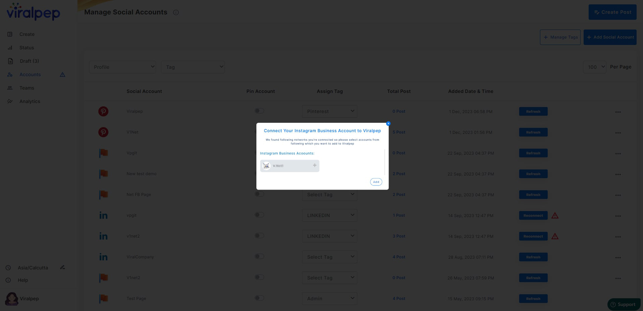
Task: Click the Viralpep user profile avatar
Action: tap(12, 299)
